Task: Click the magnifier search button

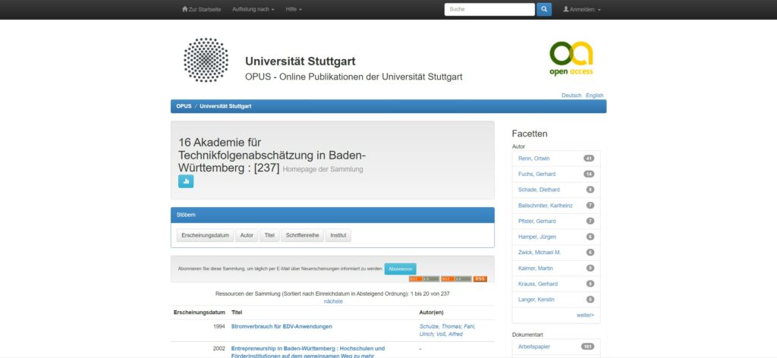Action: [543, 9]
